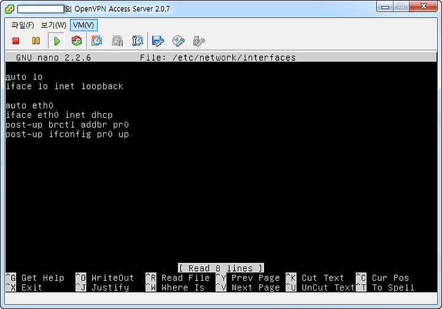Click the GNU nano 2.2.6 header text
The width and height of the screenshot is (442, 309).
point(53,58)
